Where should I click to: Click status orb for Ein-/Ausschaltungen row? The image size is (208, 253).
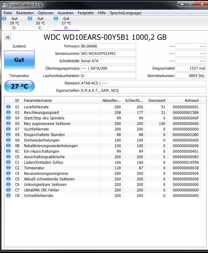tap(8, 151)
